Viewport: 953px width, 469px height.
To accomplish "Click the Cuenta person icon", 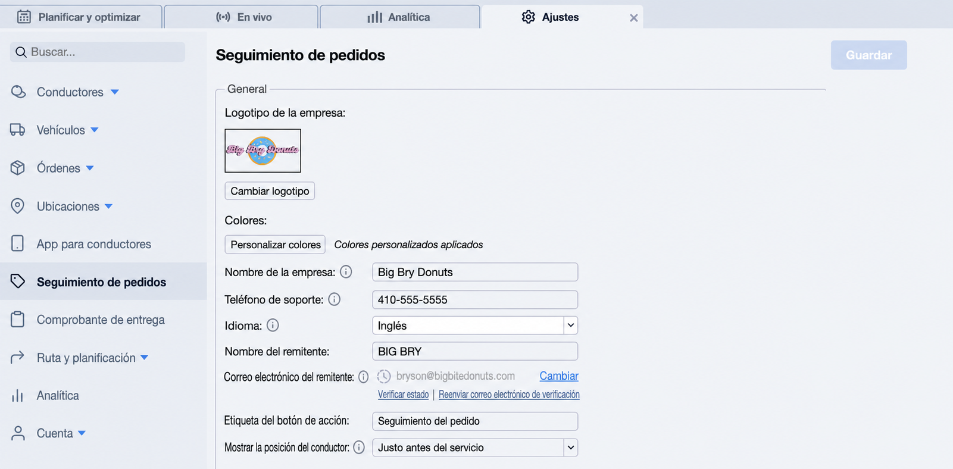I will (x=18, y=433).
